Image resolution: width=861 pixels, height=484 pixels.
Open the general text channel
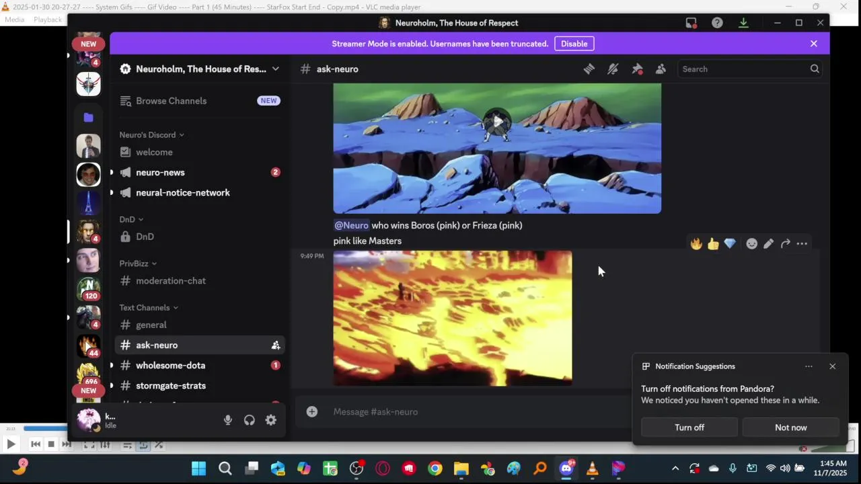point(199,325)
